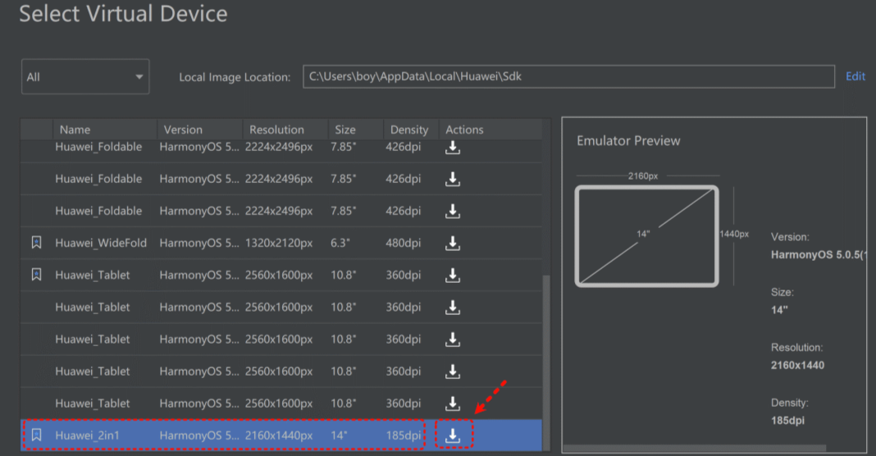The width and height of the screenshot is (876, 456).
Task: Click the 480dpi density cell
Action: pyautogui.click(x=404, y=243)
